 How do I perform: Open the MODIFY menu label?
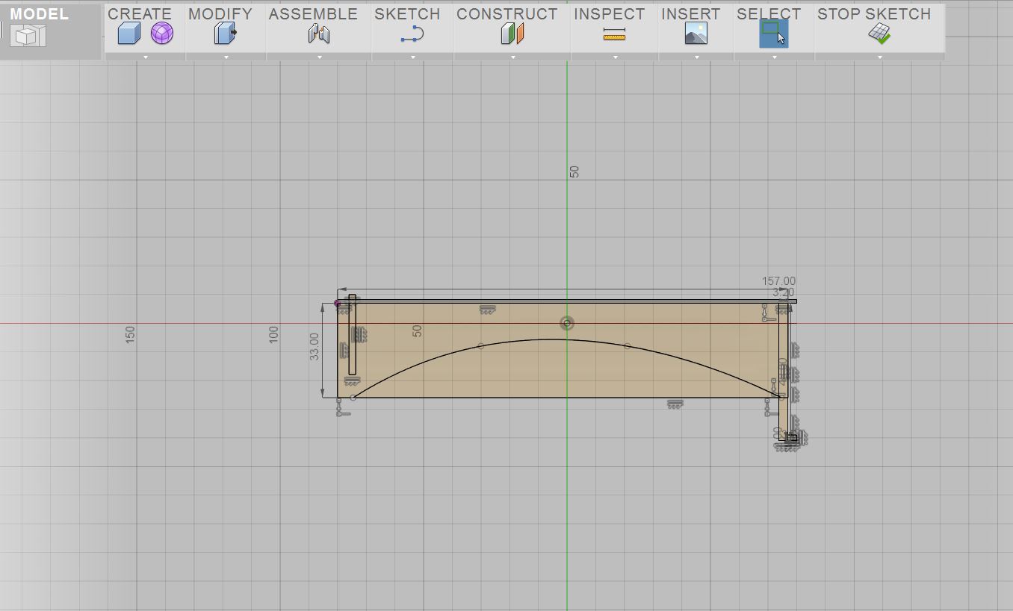[x=220, y=13]
